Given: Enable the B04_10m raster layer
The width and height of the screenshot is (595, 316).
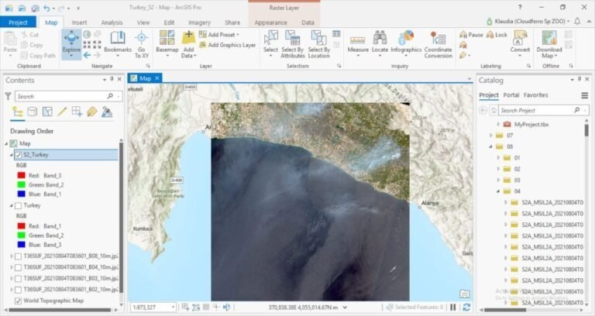Looking at the screenshot, I should point(18,267).
